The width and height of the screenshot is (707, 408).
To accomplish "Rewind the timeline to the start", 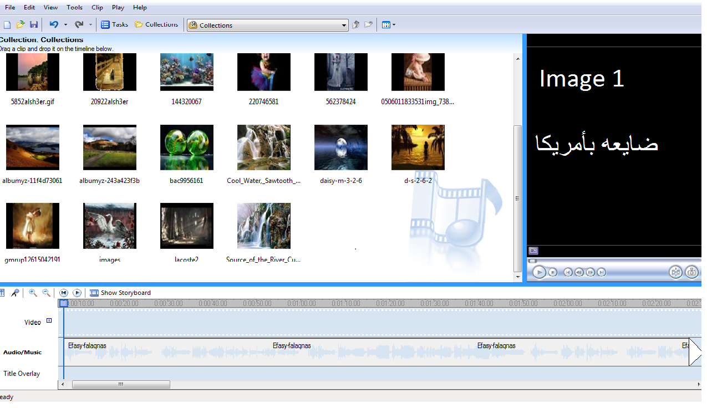I will pyautogui.click(x=64, y=293).
